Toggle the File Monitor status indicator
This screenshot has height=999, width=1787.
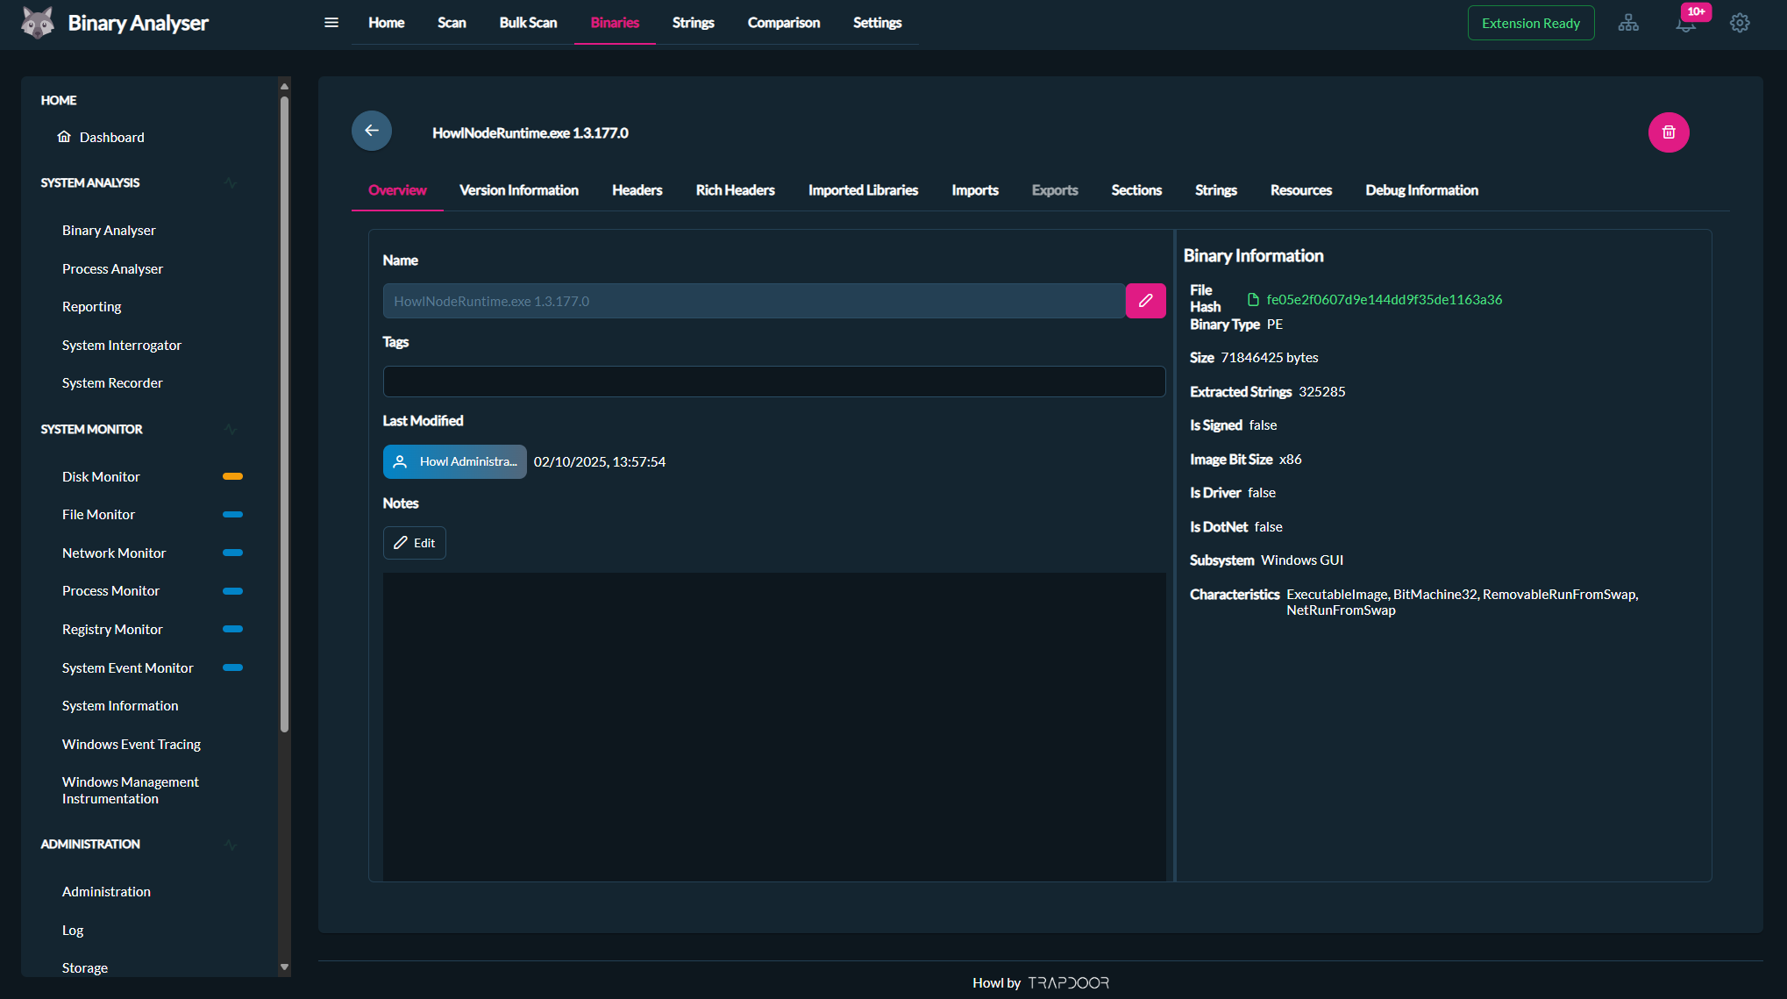(232, 515)
